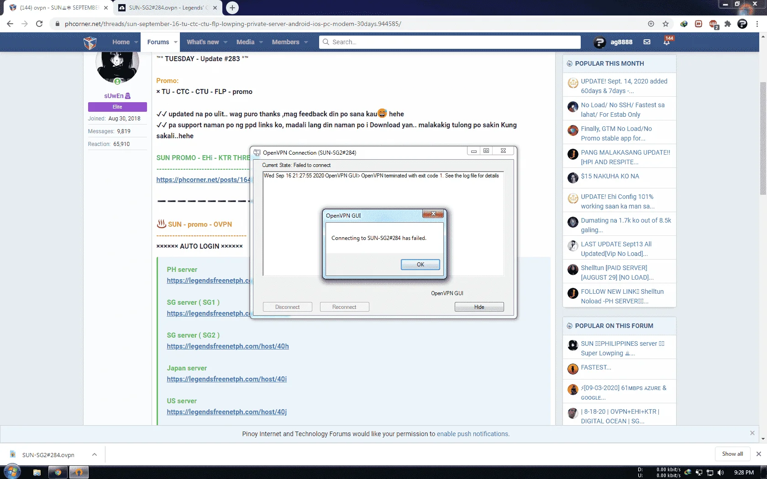The image size is (767, 479).
Task: Click Show all downloads button
Action: [x=732, y=454]
